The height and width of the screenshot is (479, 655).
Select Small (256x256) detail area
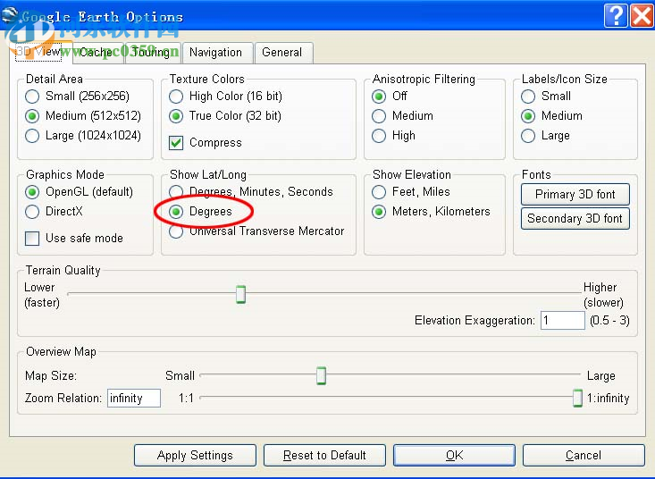coord(77,97)
